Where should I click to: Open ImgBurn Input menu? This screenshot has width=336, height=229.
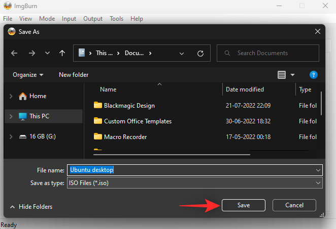tap(69, 19)
